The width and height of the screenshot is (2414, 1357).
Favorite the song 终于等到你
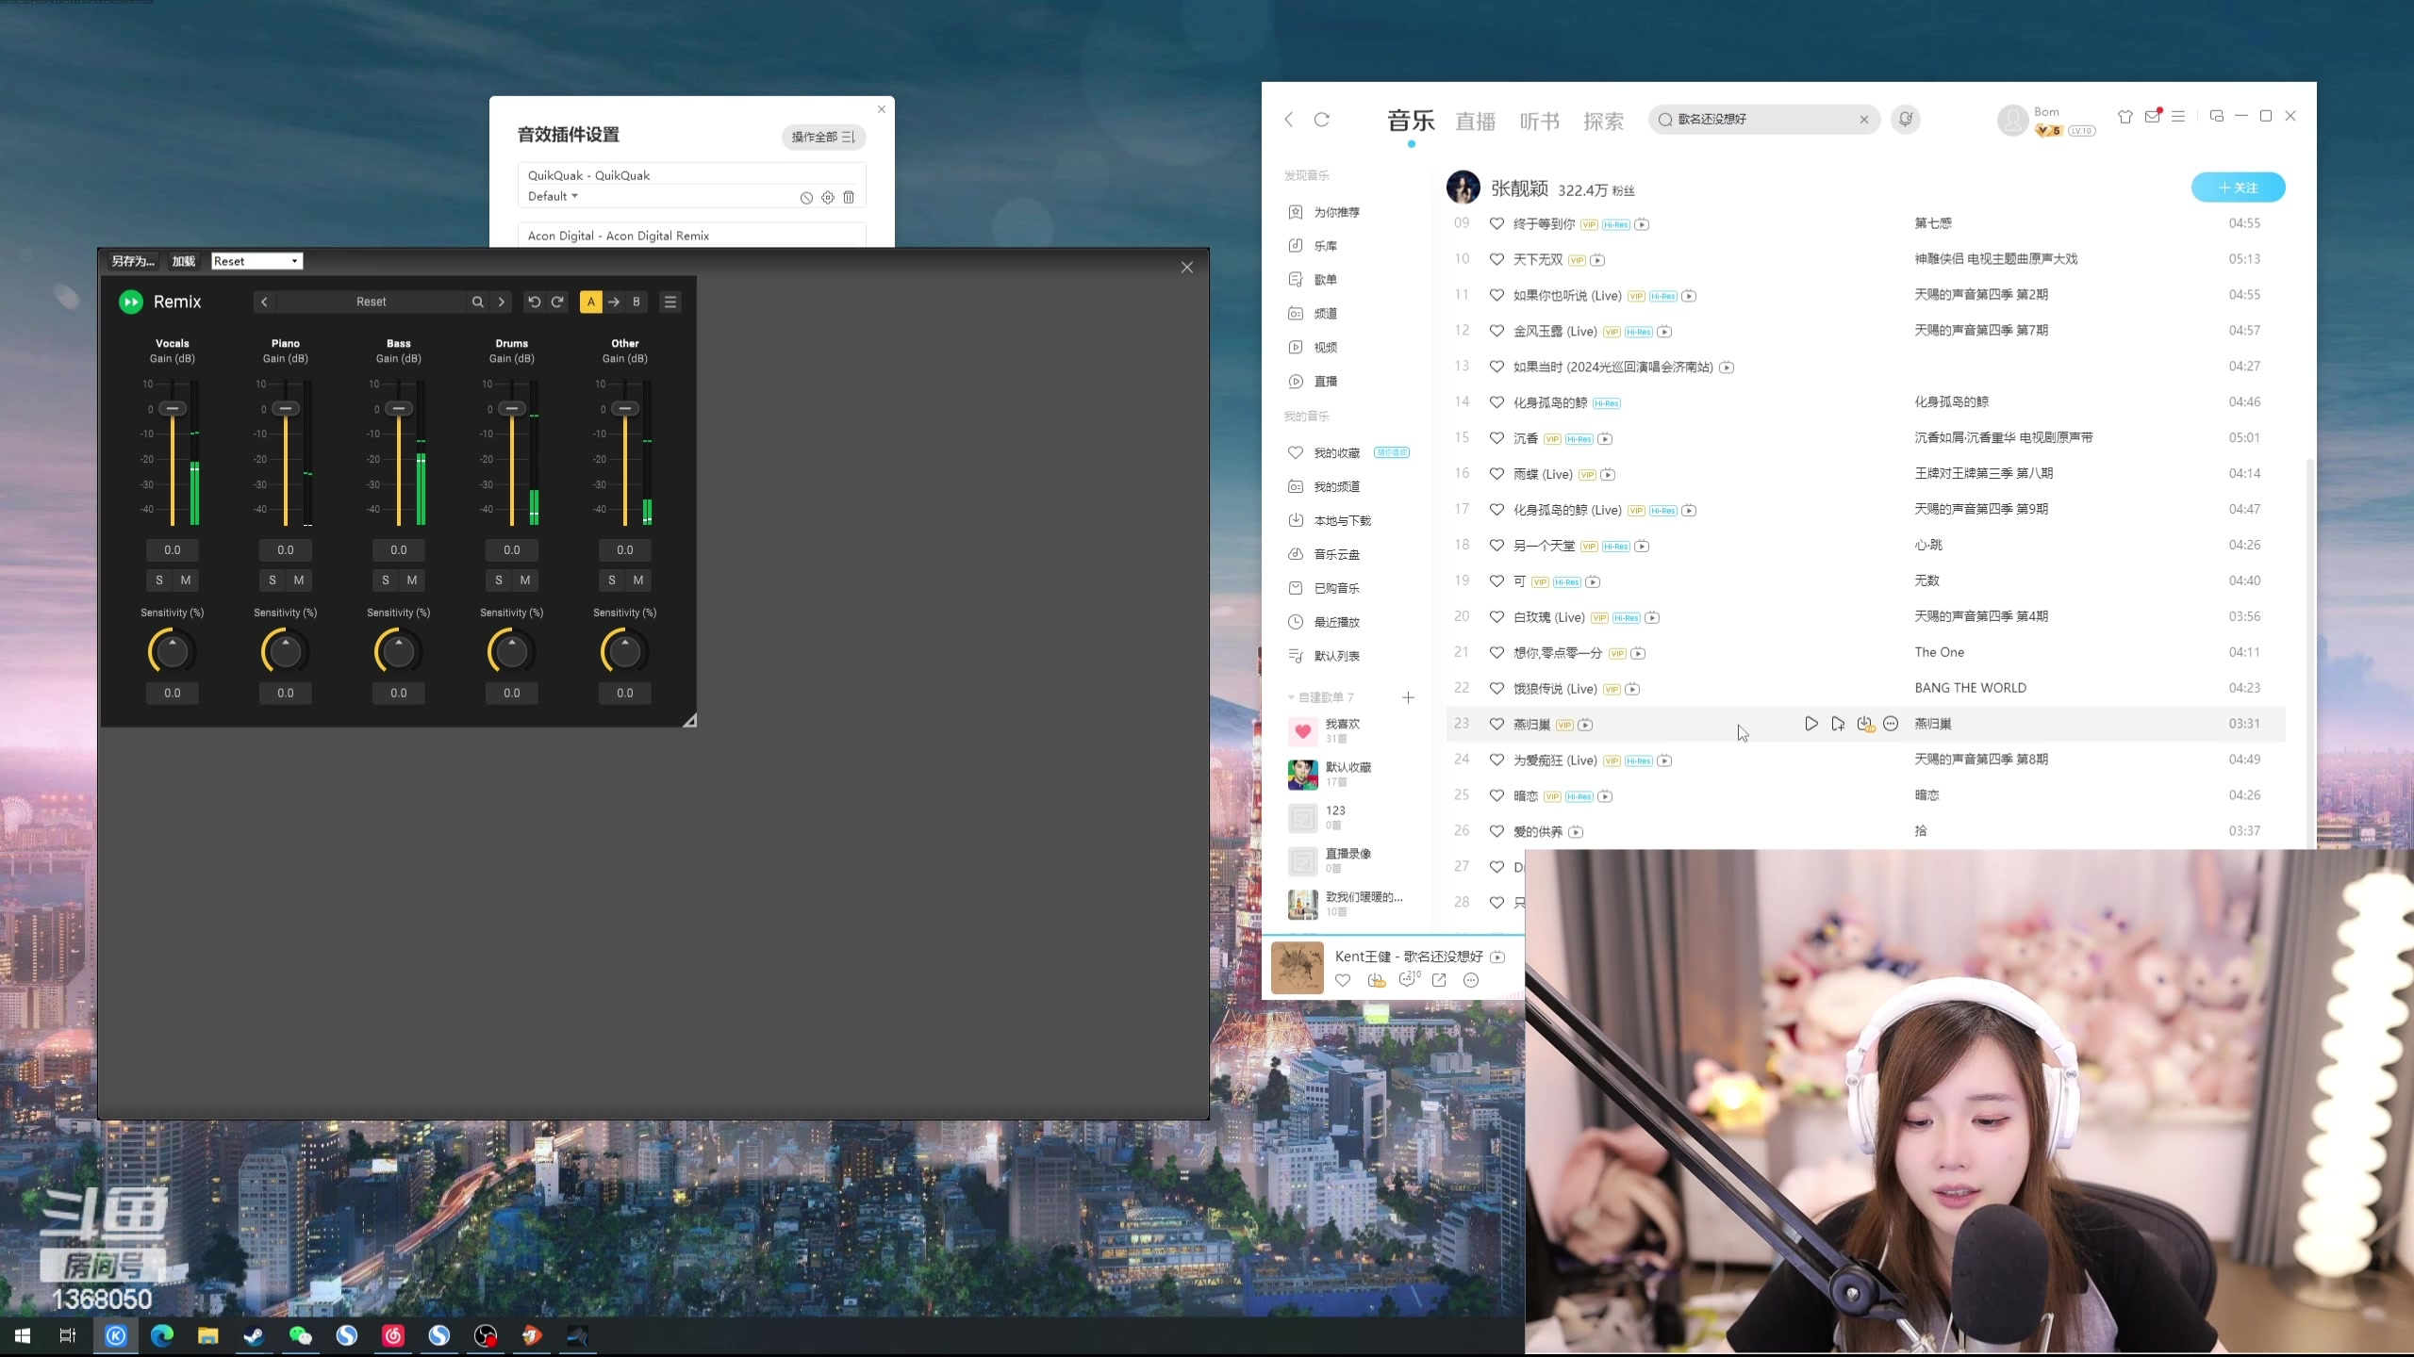[x=1496, y=224]
